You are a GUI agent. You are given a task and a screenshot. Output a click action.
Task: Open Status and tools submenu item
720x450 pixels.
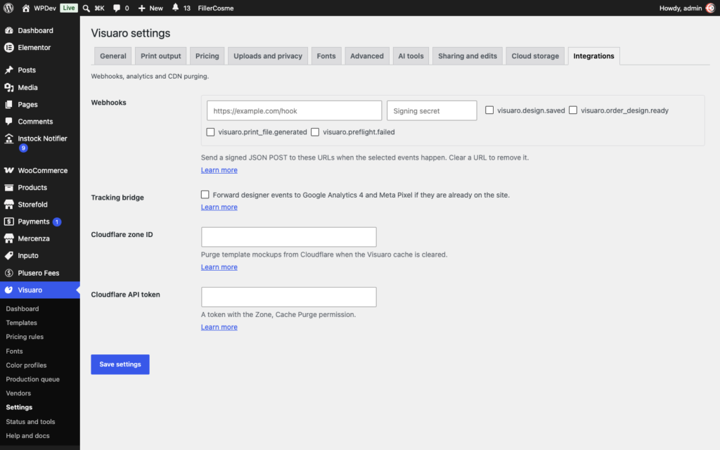(x=30, y=422)
